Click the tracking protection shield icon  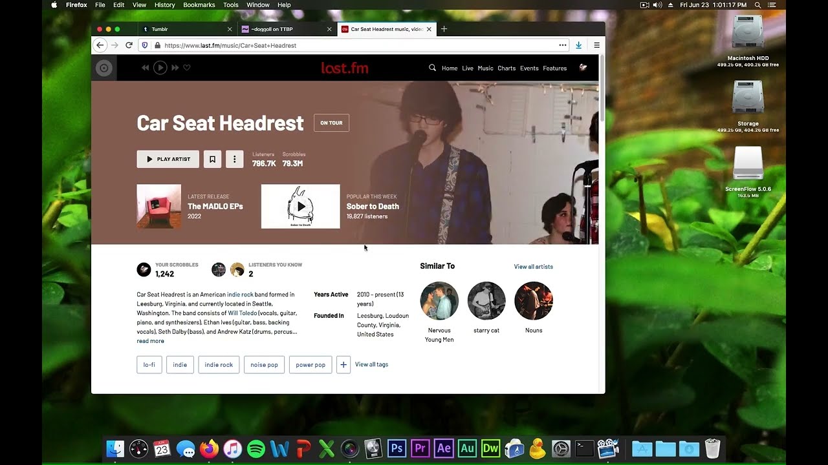point(145,45)
